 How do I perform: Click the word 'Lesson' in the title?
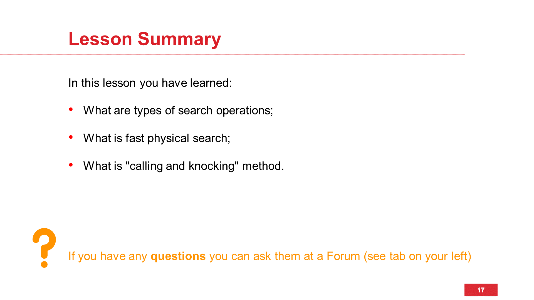pos(100,39)
